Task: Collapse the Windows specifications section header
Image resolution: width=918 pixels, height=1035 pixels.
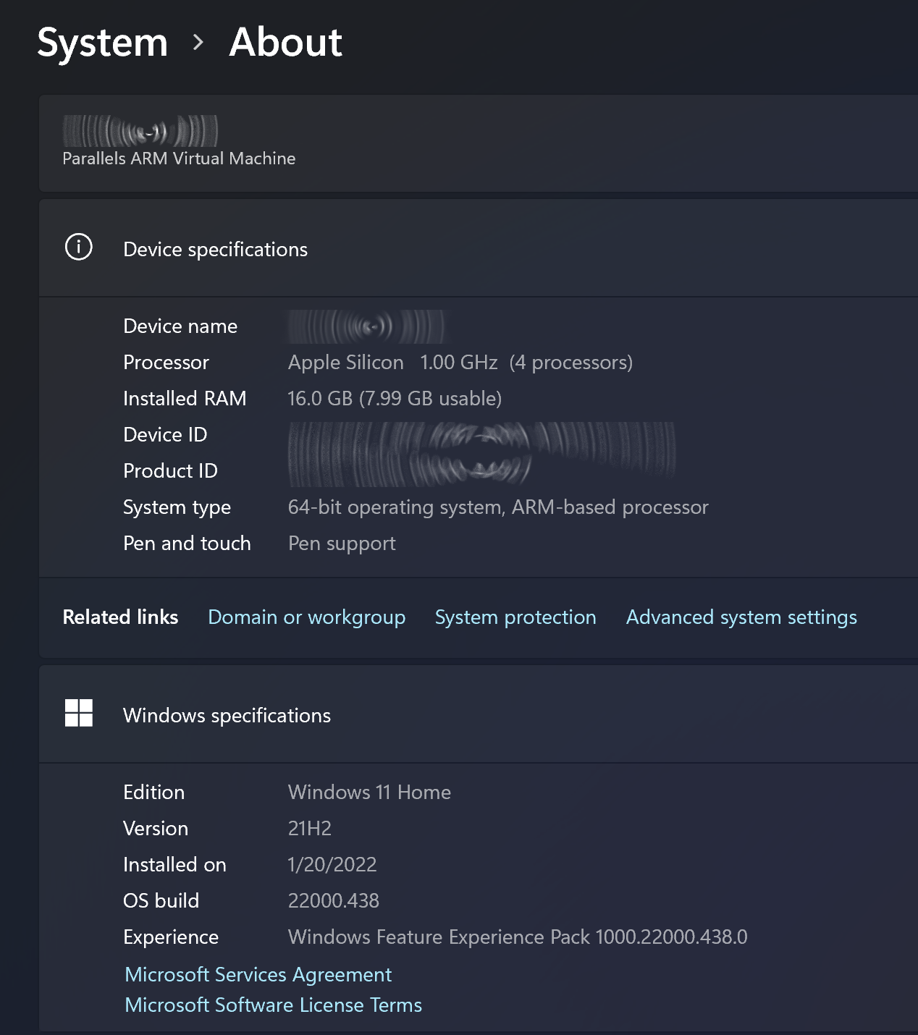Action: click(x=478, y=714)
